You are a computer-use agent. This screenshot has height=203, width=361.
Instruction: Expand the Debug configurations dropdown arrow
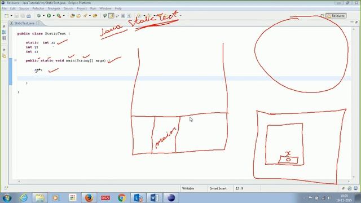43,16
